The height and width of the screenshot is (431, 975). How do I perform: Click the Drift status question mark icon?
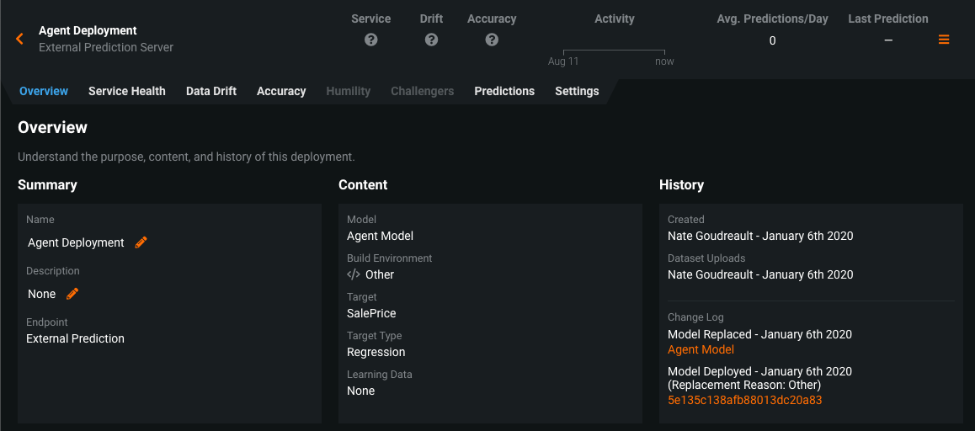tap(431, 40)
